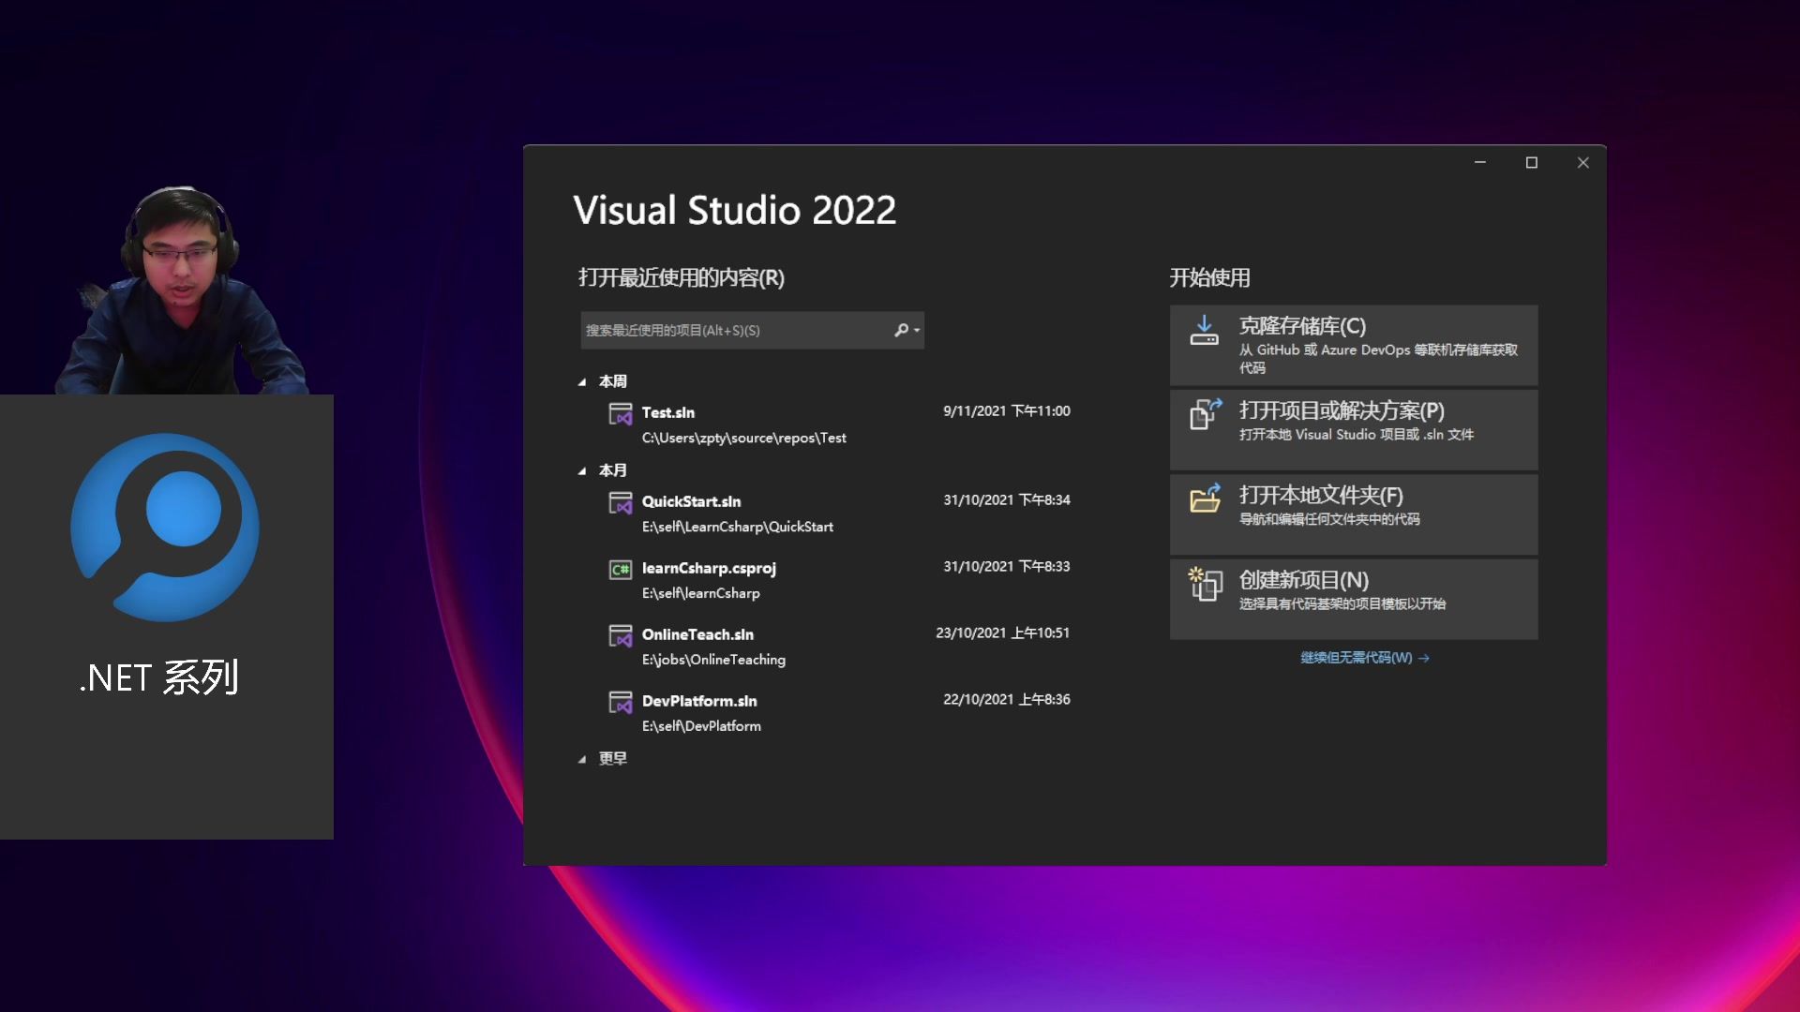This screenshot has width=1800, height=1012.
Task: Click path C:\Users\zpty\source\repos\Test
Action: click(x=743, y=438)
